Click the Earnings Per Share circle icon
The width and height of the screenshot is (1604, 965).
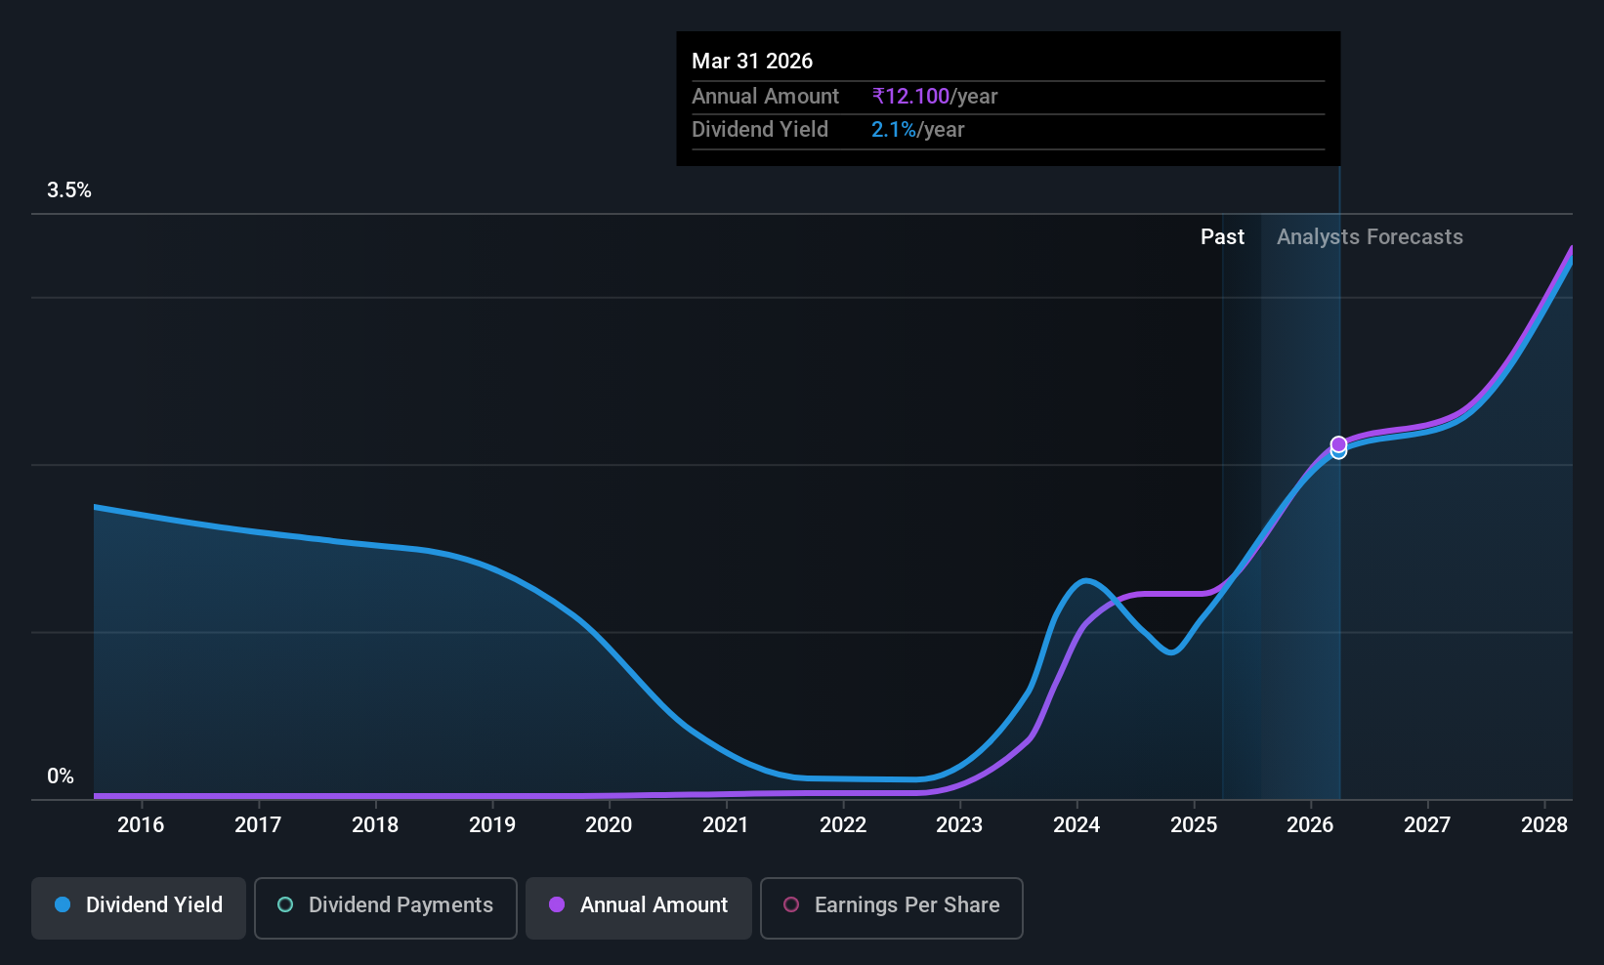791,905
